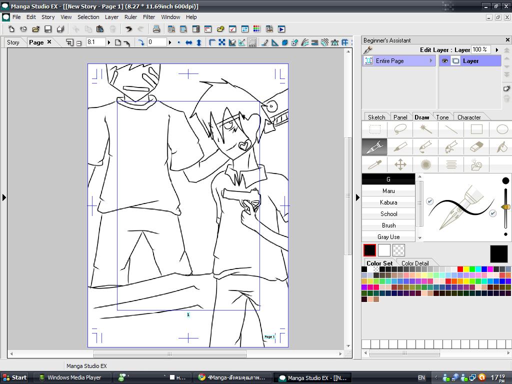Choose the Kabura pen option

388,202
